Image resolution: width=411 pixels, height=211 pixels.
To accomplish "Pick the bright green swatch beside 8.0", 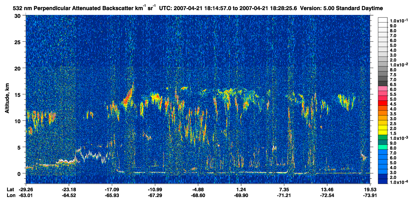I will pos(383,147).
